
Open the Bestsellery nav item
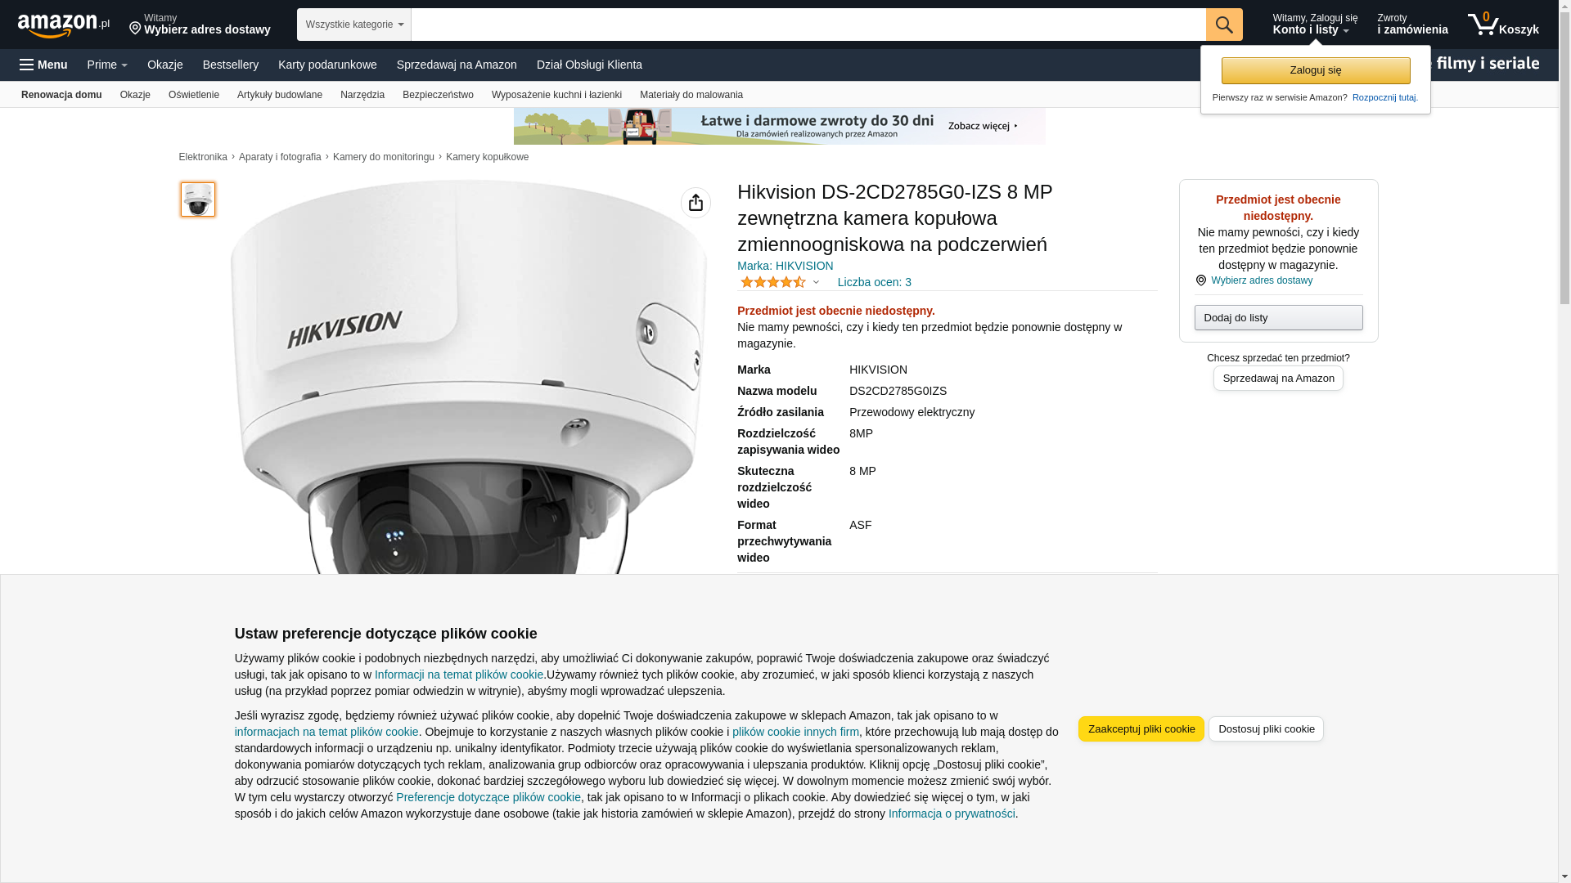pyautogui.click(x=231, y=65)
